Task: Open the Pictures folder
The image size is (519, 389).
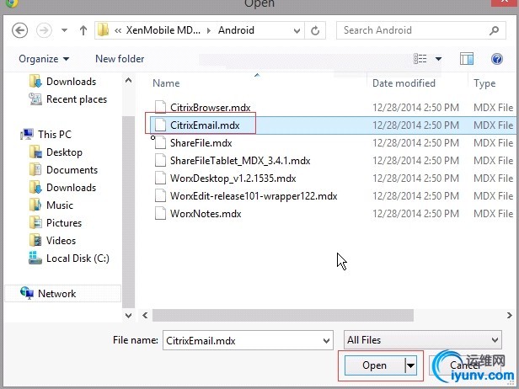Action: point(56,223)
